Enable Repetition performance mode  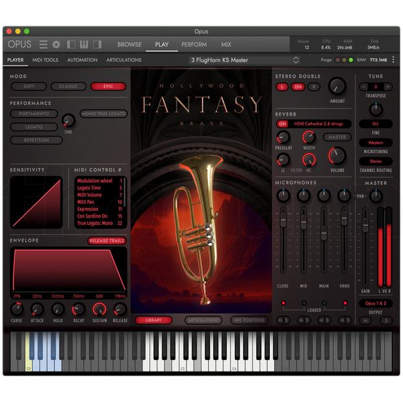[x=36, y=140]
